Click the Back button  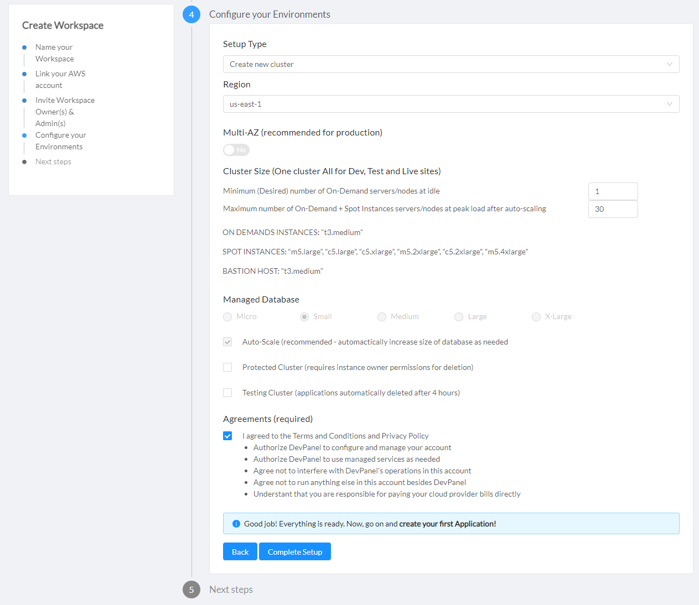240,552
